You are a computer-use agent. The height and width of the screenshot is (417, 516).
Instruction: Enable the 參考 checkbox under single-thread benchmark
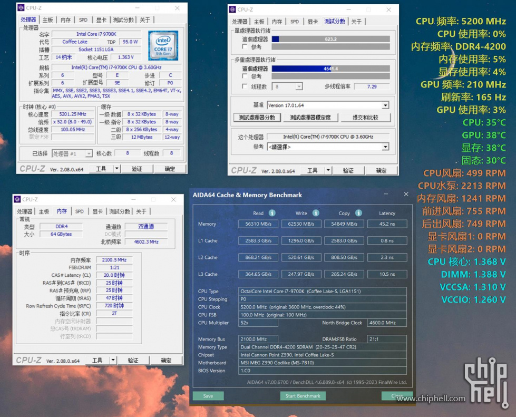pyautogui.click(x=245, y=47)
